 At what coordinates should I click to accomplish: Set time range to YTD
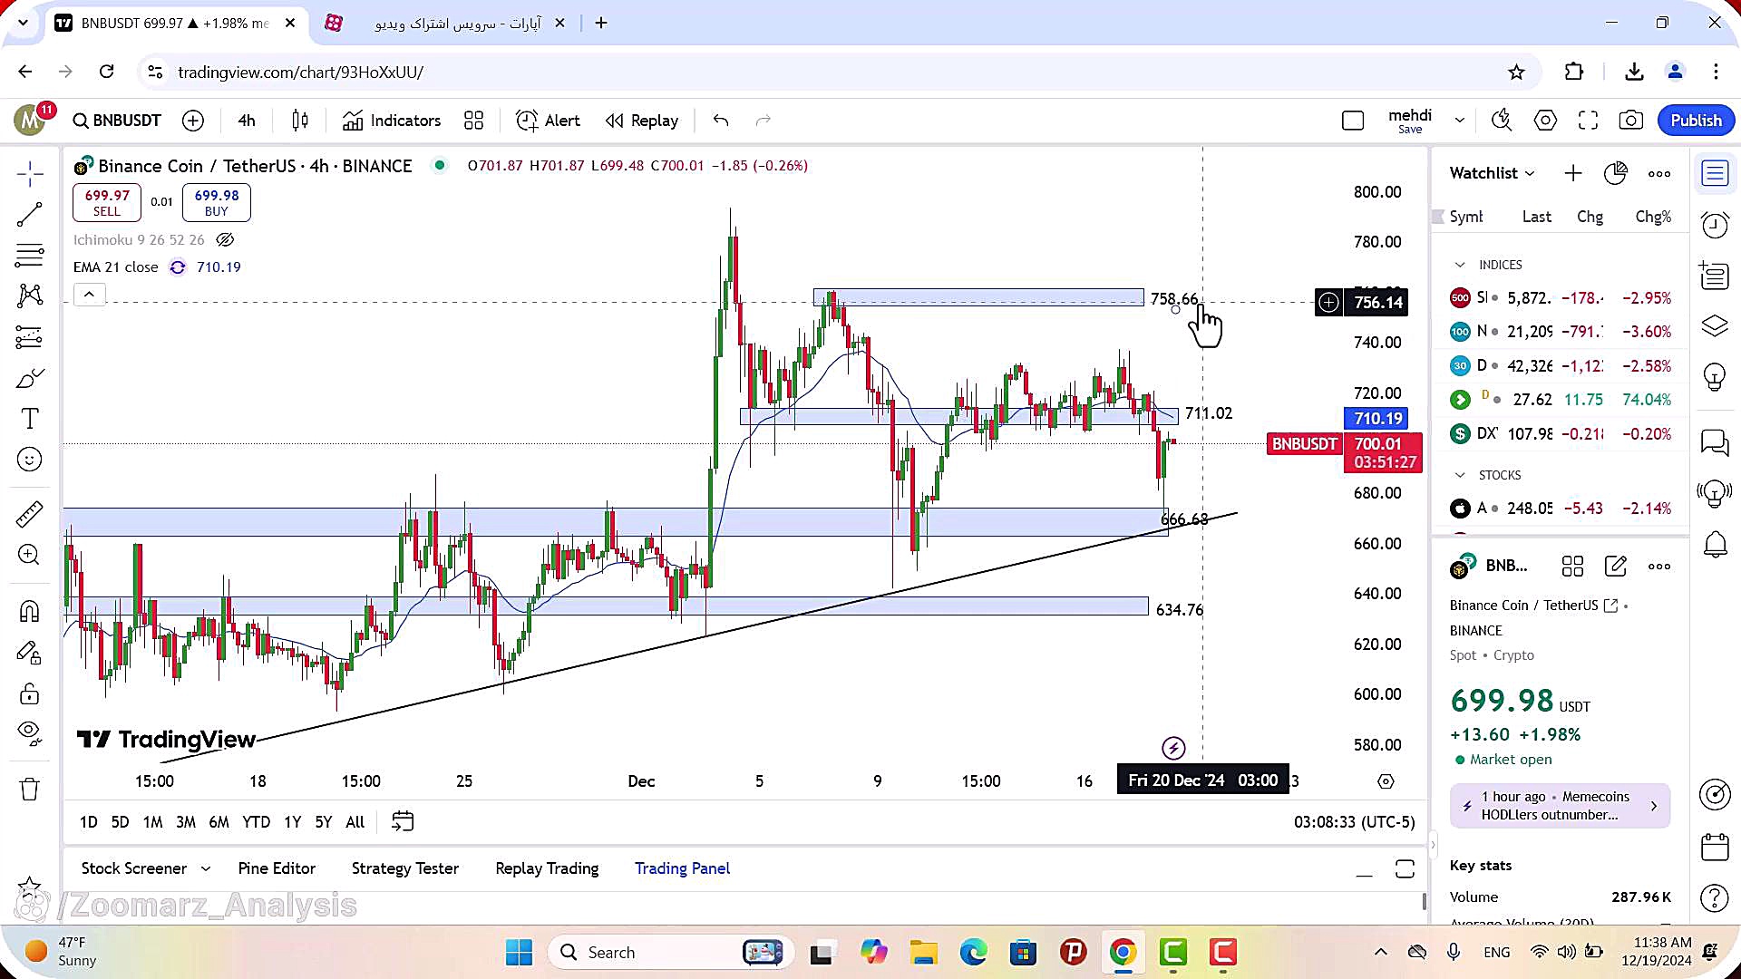click(256, 822)
